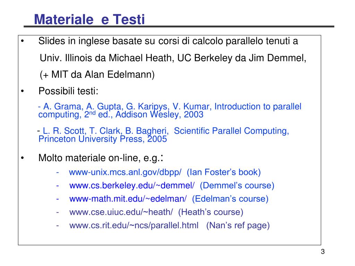Click '2nd ed., Addison Wesley, 2003' text
This screenshot has height=266, width=355.
click(x=144, y=115)
